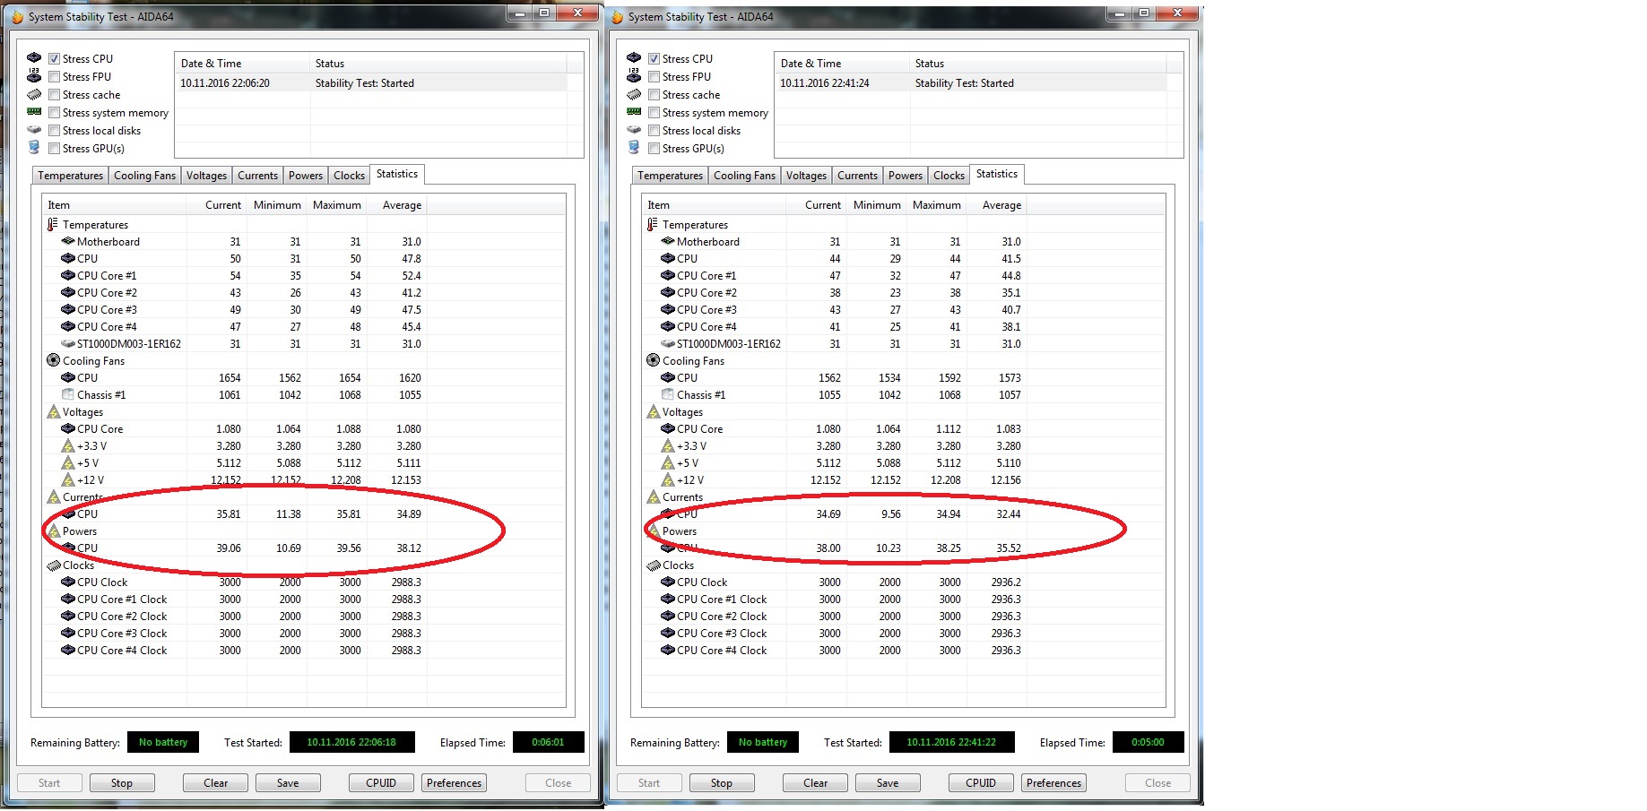
Task: Click the Temperatures thermometer icon in left window
Action: [52, 224]
